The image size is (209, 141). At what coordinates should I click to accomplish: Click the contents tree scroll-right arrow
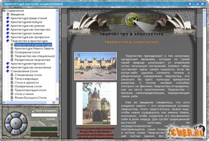click(54, 102)
